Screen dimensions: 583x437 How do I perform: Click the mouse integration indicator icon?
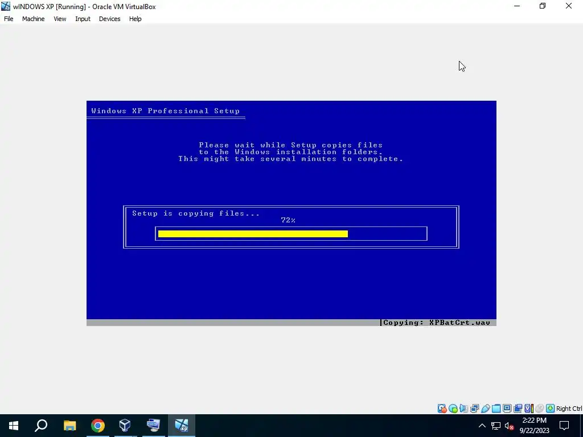tap(540, 409)
